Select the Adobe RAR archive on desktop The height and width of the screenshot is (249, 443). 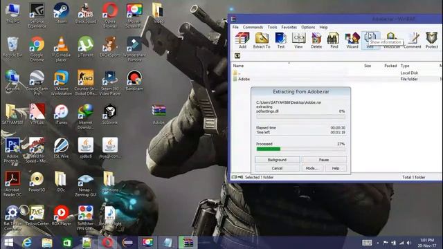pos(159,114)
